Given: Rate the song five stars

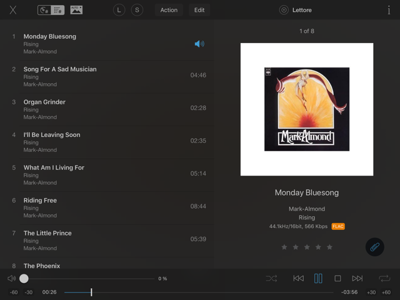Looking at the screenshot, I should 329,247.
